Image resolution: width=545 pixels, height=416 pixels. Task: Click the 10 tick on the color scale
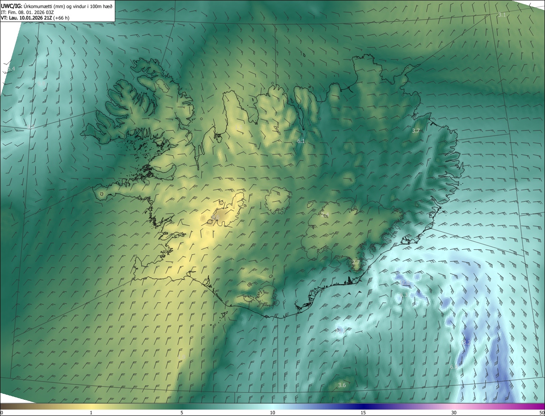pyautogui.click(x=272, y=413)
